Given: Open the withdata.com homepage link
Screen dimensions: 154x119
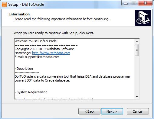Looking at the screenshot, I should pos(51,53).
